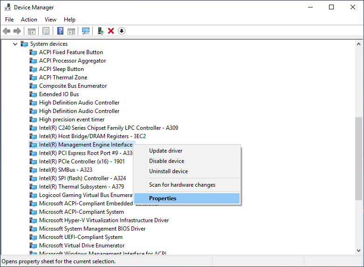Click the scrollbar up arrow
The width and height of the screenshot is (364, 267).
pos(358,44)
